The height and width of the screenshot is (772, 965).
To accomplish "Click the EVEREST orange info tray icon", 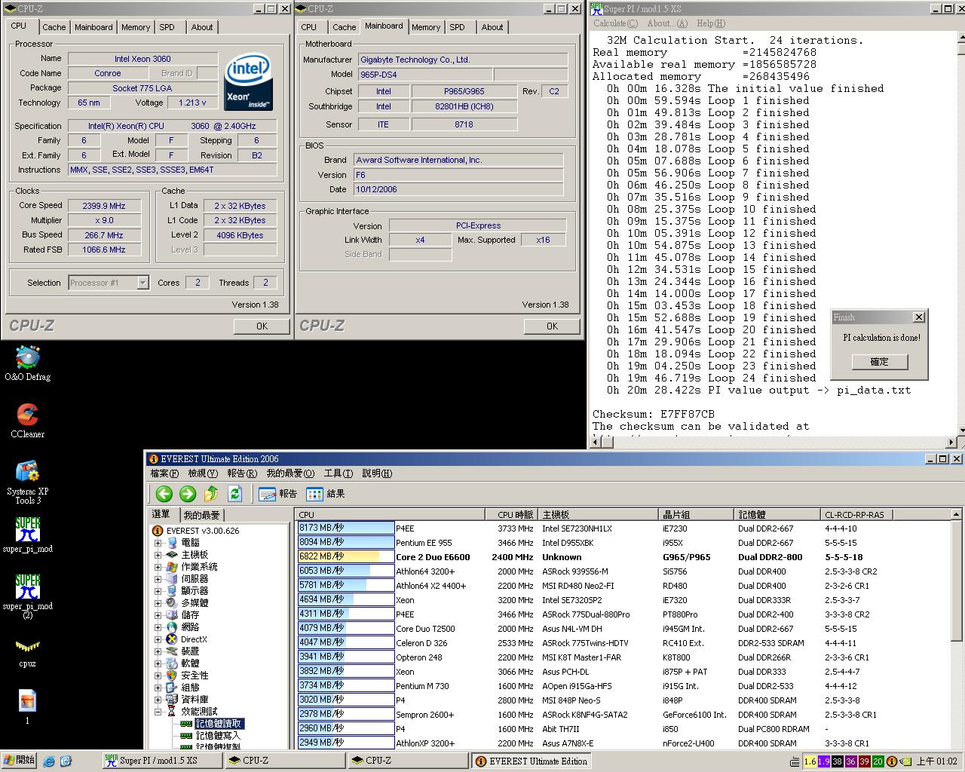I will [x=892, y=761].
